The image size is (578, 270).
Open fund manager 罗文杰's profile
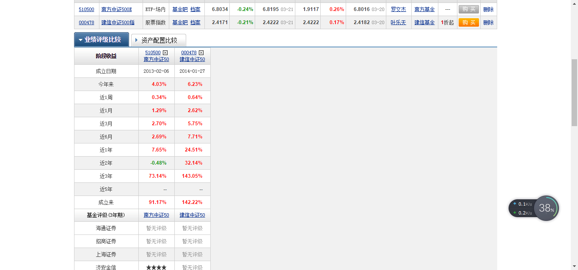pos(398,9)
